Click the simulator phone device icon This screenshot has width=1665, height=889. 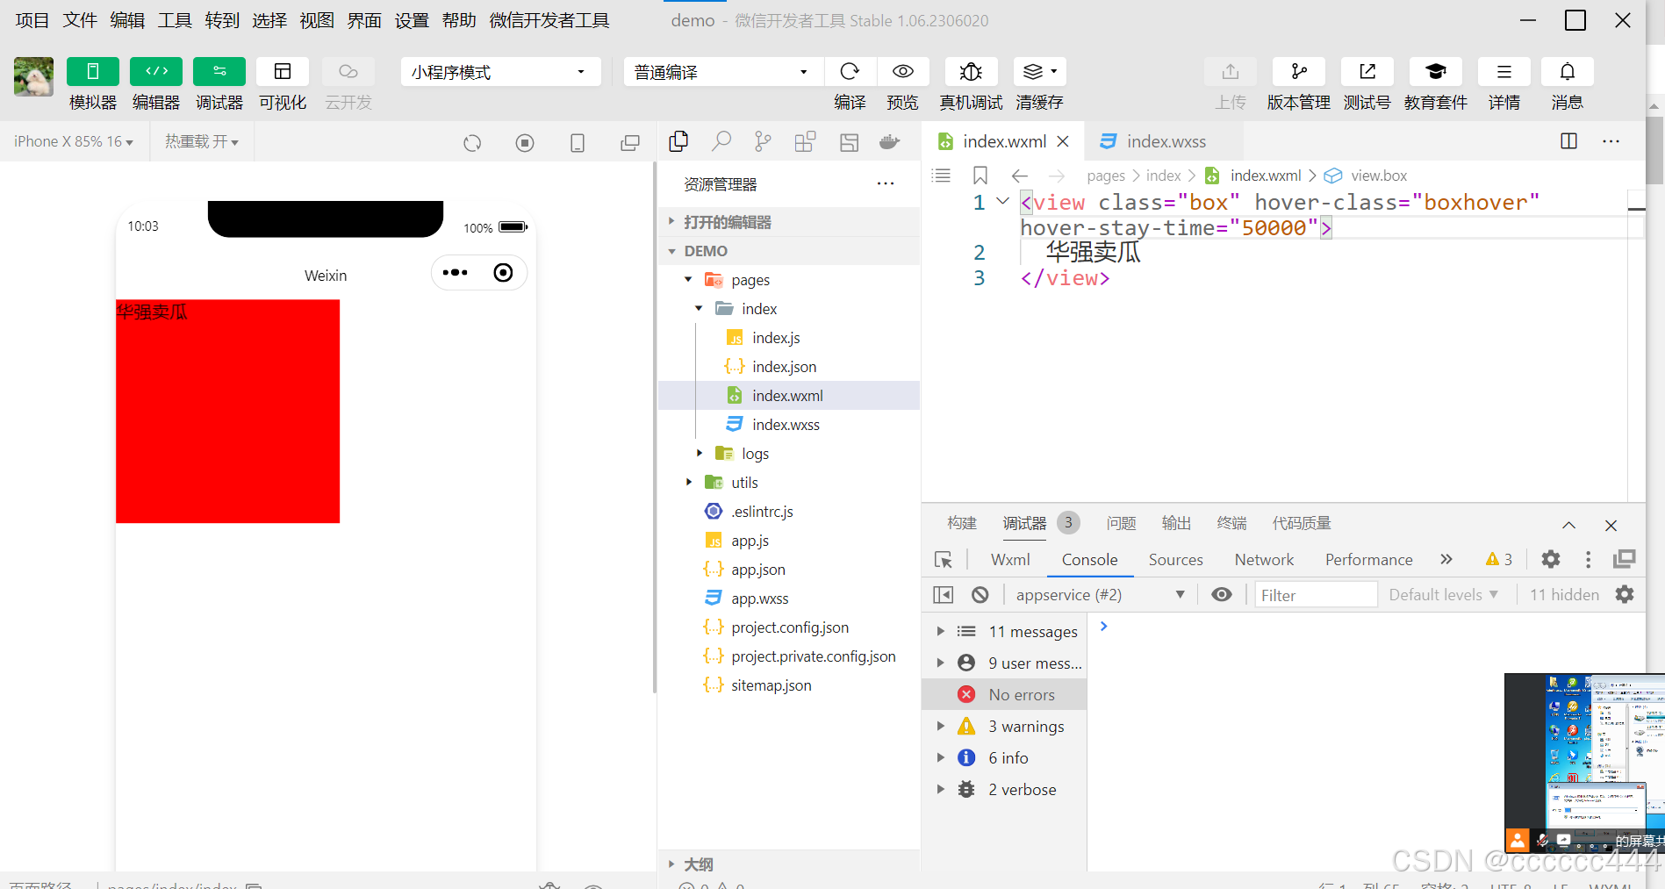coord(578,143)
